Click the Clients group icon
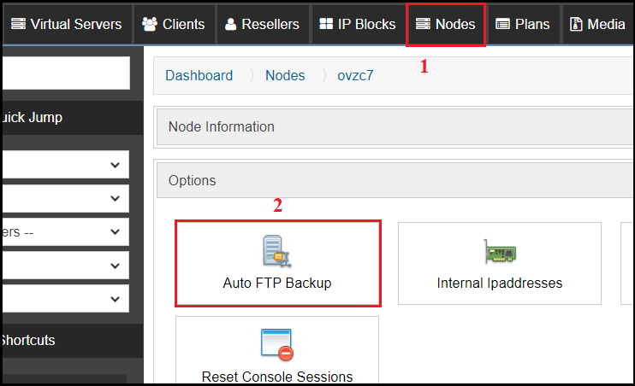635x386 pixels. click(x=150, y=24)
